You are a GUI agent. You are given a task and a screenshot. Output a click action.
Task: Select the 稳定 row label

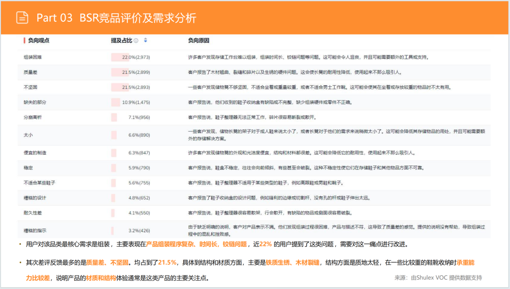coord(28,168)
